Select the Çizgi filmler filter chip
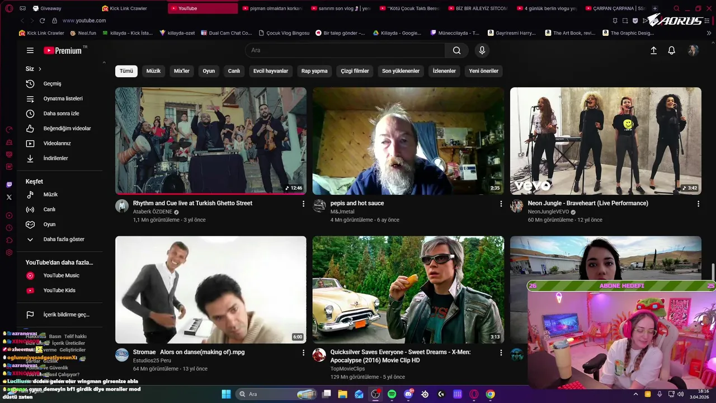 pyautogui.click(x=355, y=71)
